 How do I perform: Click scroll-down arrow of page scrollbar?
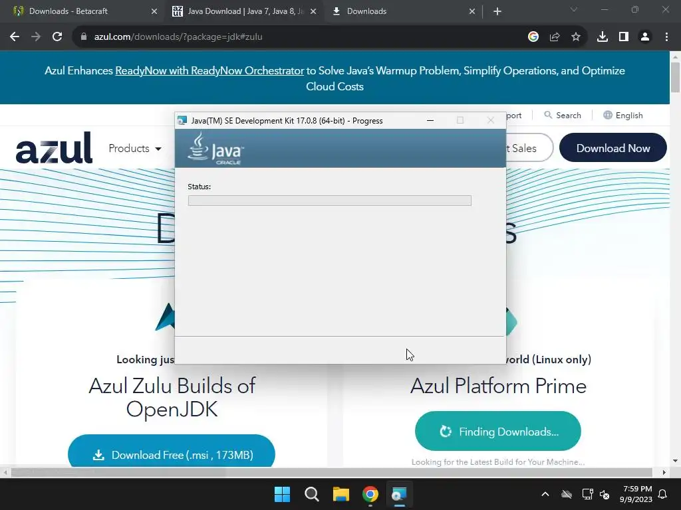(674, 461)
